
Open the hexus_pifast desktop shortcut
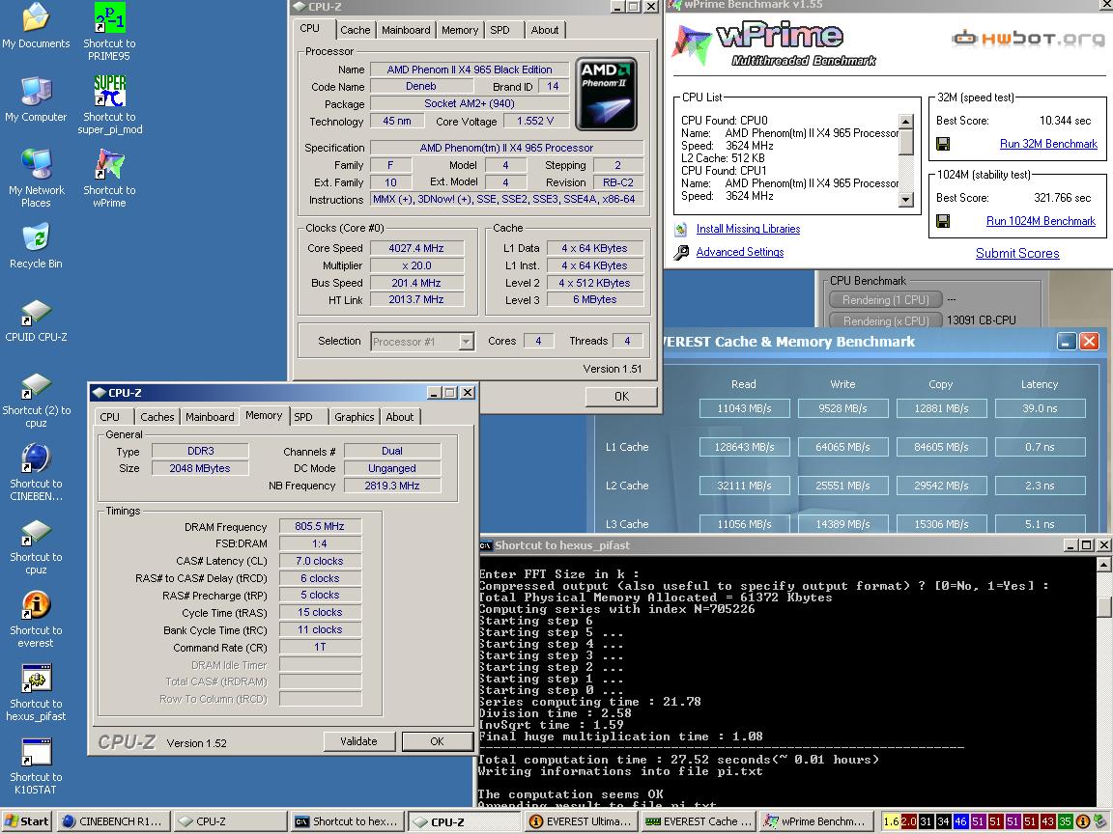pos(36,679)
